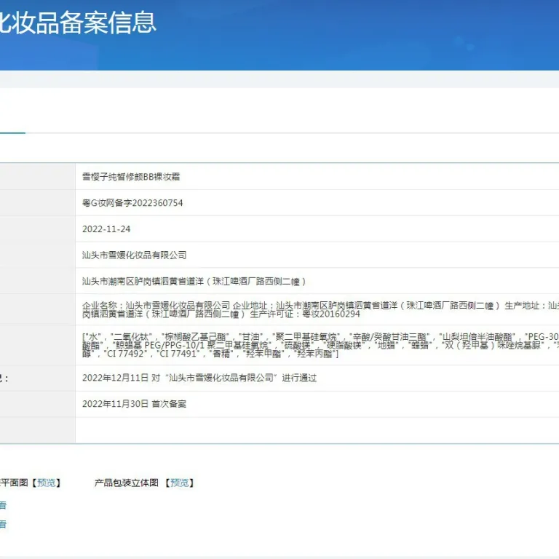Open the 预览 link beside 平面图

(x=47, y=483)
